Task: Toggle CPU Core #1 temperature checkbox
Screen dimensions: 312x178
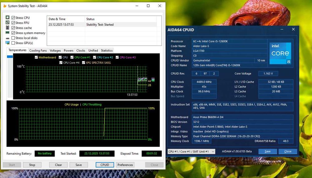Action: pos(72,57)
